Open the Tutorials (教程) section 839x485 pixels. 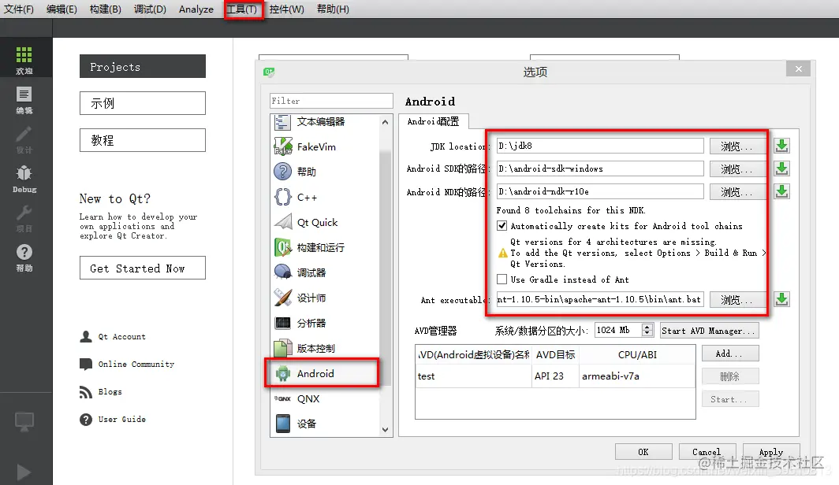pyautogui.click(x=142, y=140)
